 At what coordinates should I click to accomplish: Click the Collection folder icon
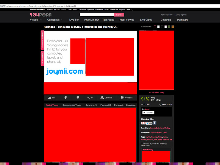click(123, 98)
